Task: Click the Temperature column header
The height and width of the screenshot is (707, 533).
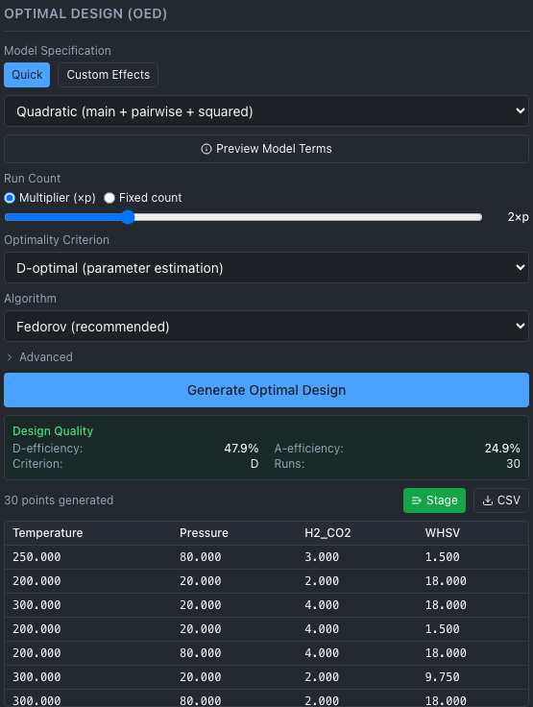Action: 48,533
